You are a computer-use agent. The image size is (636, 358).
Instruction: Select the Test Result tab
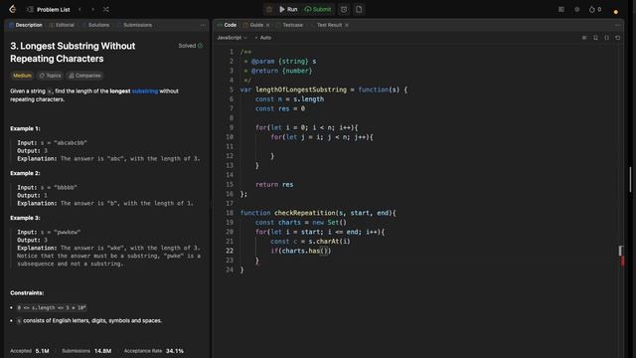[x=327, y=25]
